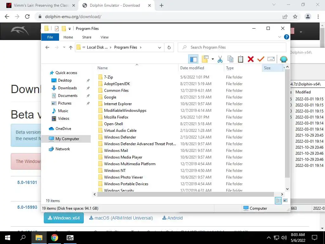Open the View ribbon tab
Screen dimensions: 325x244
tap(104, 37)
